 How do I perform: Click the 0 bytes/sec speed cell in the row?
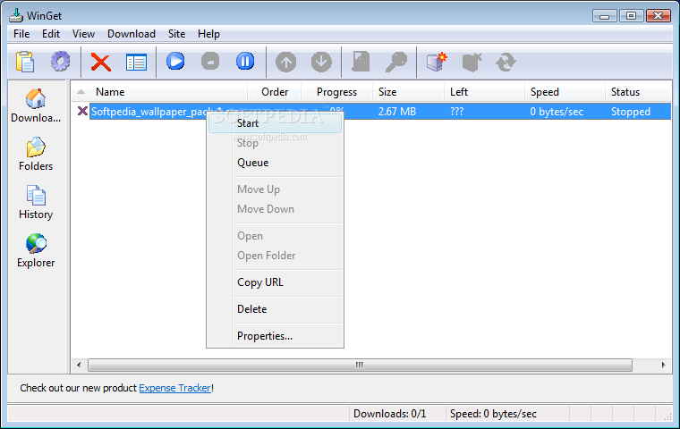tap(557, 112)
